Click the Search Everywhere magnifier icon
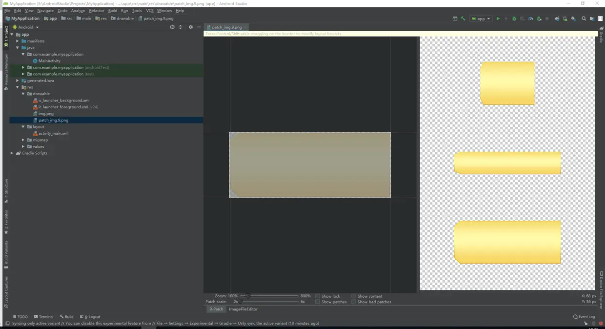This screenshot has height=329, width=605. (x=584, y=19)
